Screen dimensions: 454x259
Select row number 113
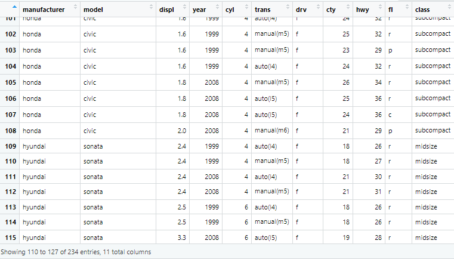point(10,207)
